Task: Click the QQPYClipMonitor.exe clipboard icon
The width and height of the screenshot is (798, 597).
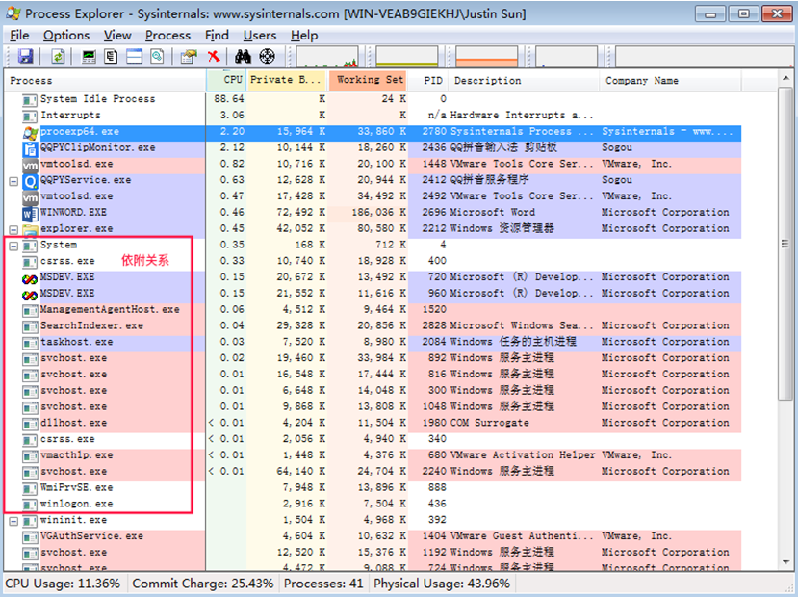Action: click(30, 148)
